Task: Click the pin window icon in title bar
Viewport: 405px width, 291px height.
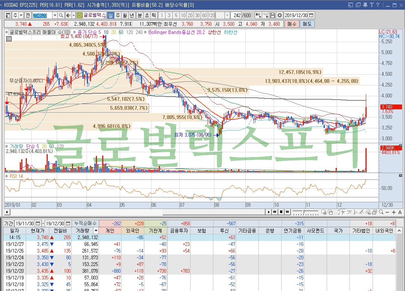Action: pos(365,5)
